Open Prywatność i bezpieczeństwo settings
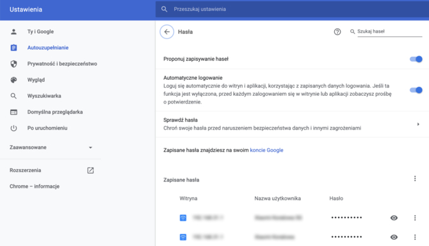 point(62,64)
